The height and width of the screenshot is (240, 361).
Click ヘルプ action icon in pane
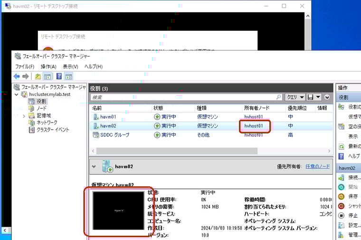[x=341, y=156]
